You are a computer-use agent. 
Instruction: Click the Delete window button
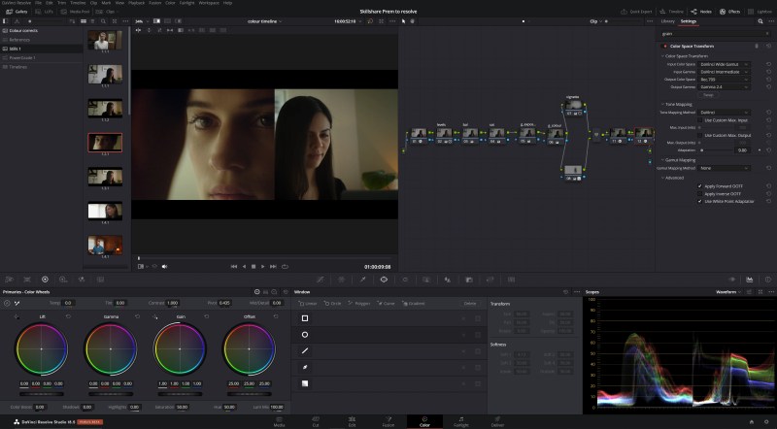470,303
